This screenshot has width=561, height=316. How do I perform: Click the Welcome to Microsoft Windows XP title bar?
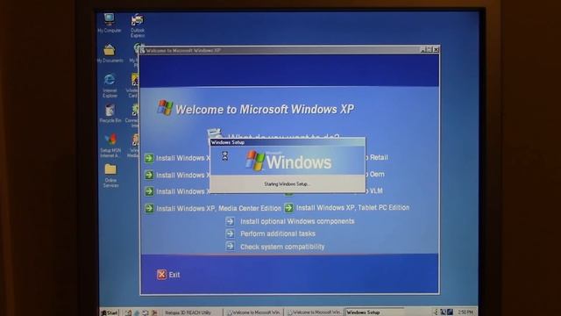(x=280, y=51)
